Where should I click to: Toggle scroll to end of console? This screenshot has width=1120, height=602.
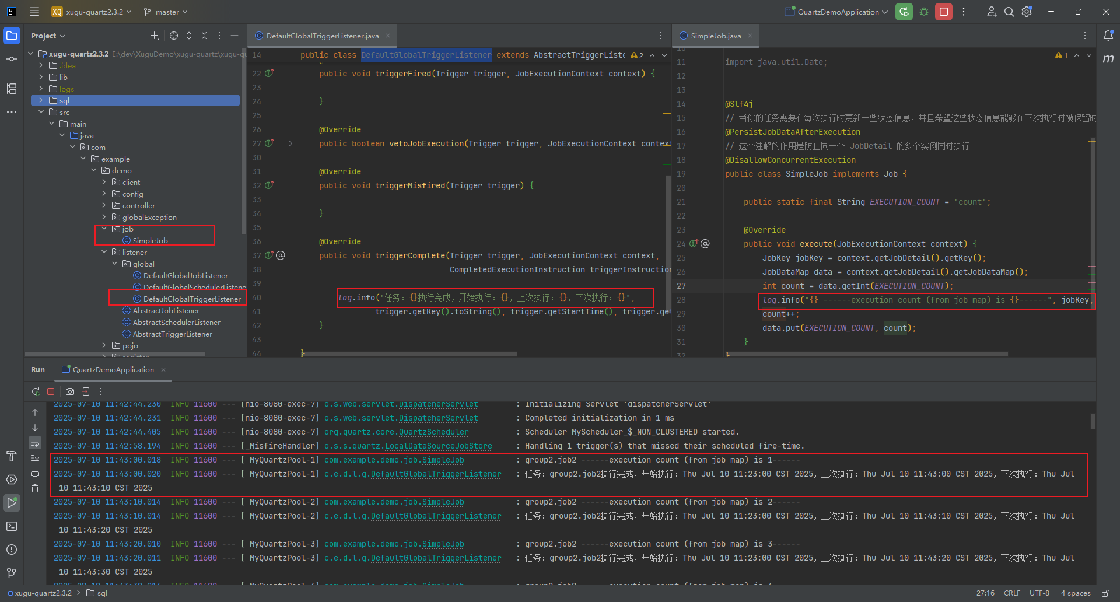pyautogui.click(x=35, y=458)
